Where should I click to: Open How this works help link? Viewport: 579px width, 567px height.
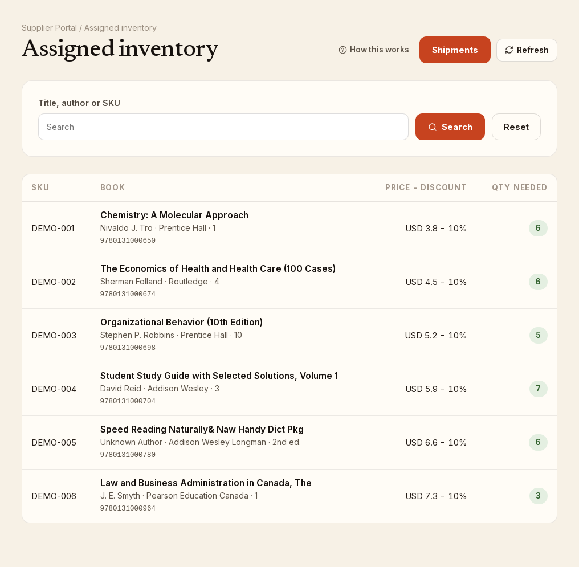(374, 50)
